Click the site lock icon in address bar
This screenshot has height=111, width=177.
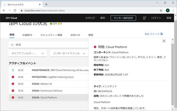[x=22, y=11]
